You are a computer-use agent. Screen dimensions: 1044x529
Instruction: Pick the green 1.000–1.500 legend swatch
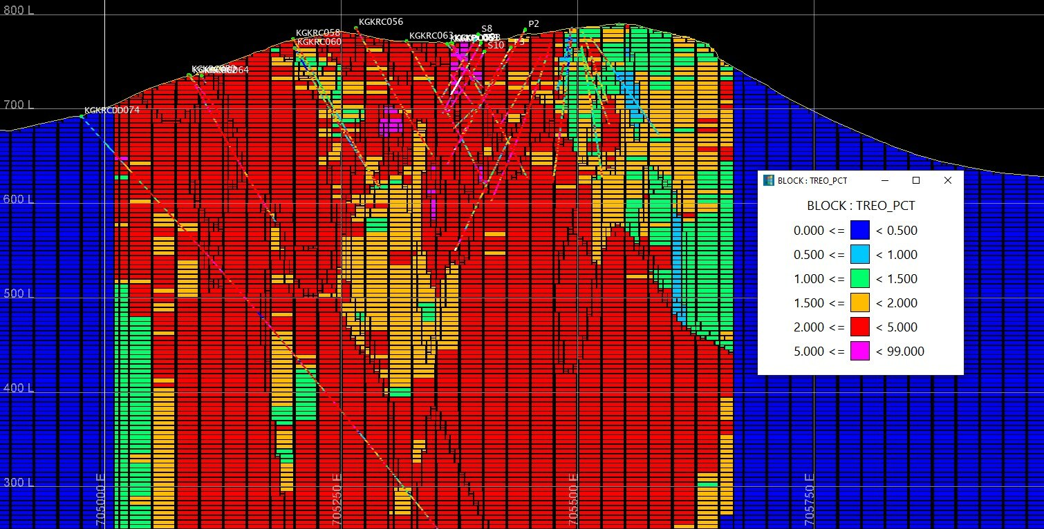click(x=860, y=279)
